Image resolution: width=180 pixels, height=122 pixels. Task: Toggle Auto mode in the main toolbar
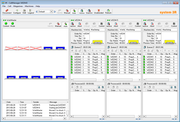(x=74, y=12)
